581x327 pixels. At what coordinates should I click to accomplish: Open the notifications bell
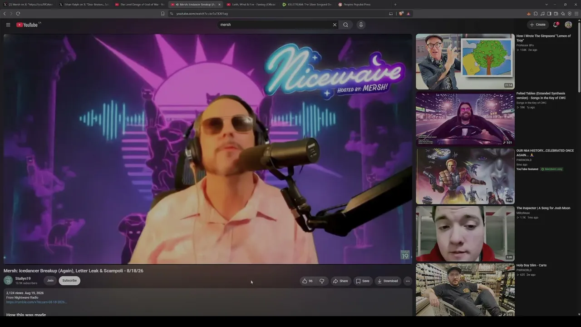(555, 25)
